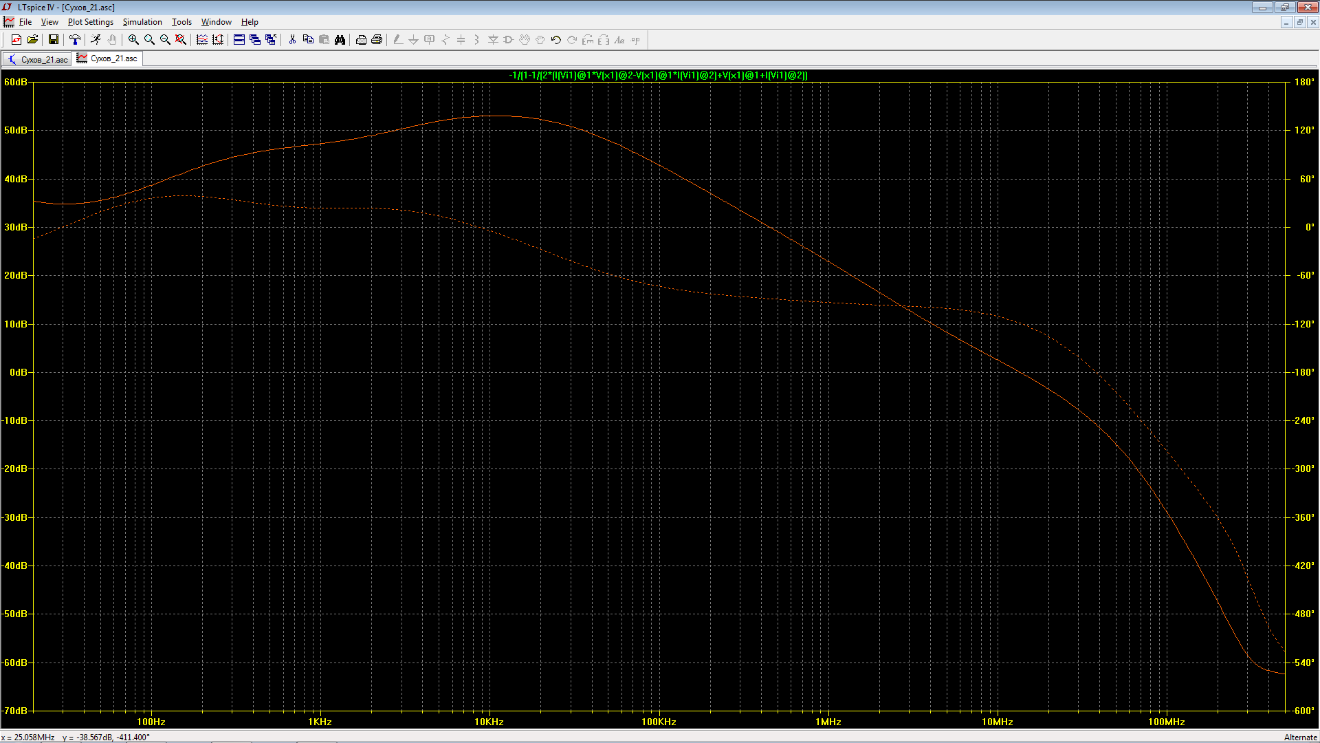The width and height of the screenshot is (1320, 743).
Task: Click Tile windows horizontally icon
Action: [239, 40]
